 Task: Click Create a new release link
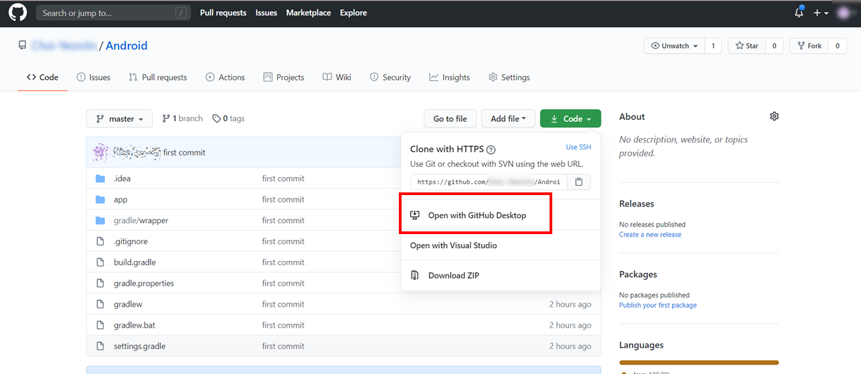[650, 235]
